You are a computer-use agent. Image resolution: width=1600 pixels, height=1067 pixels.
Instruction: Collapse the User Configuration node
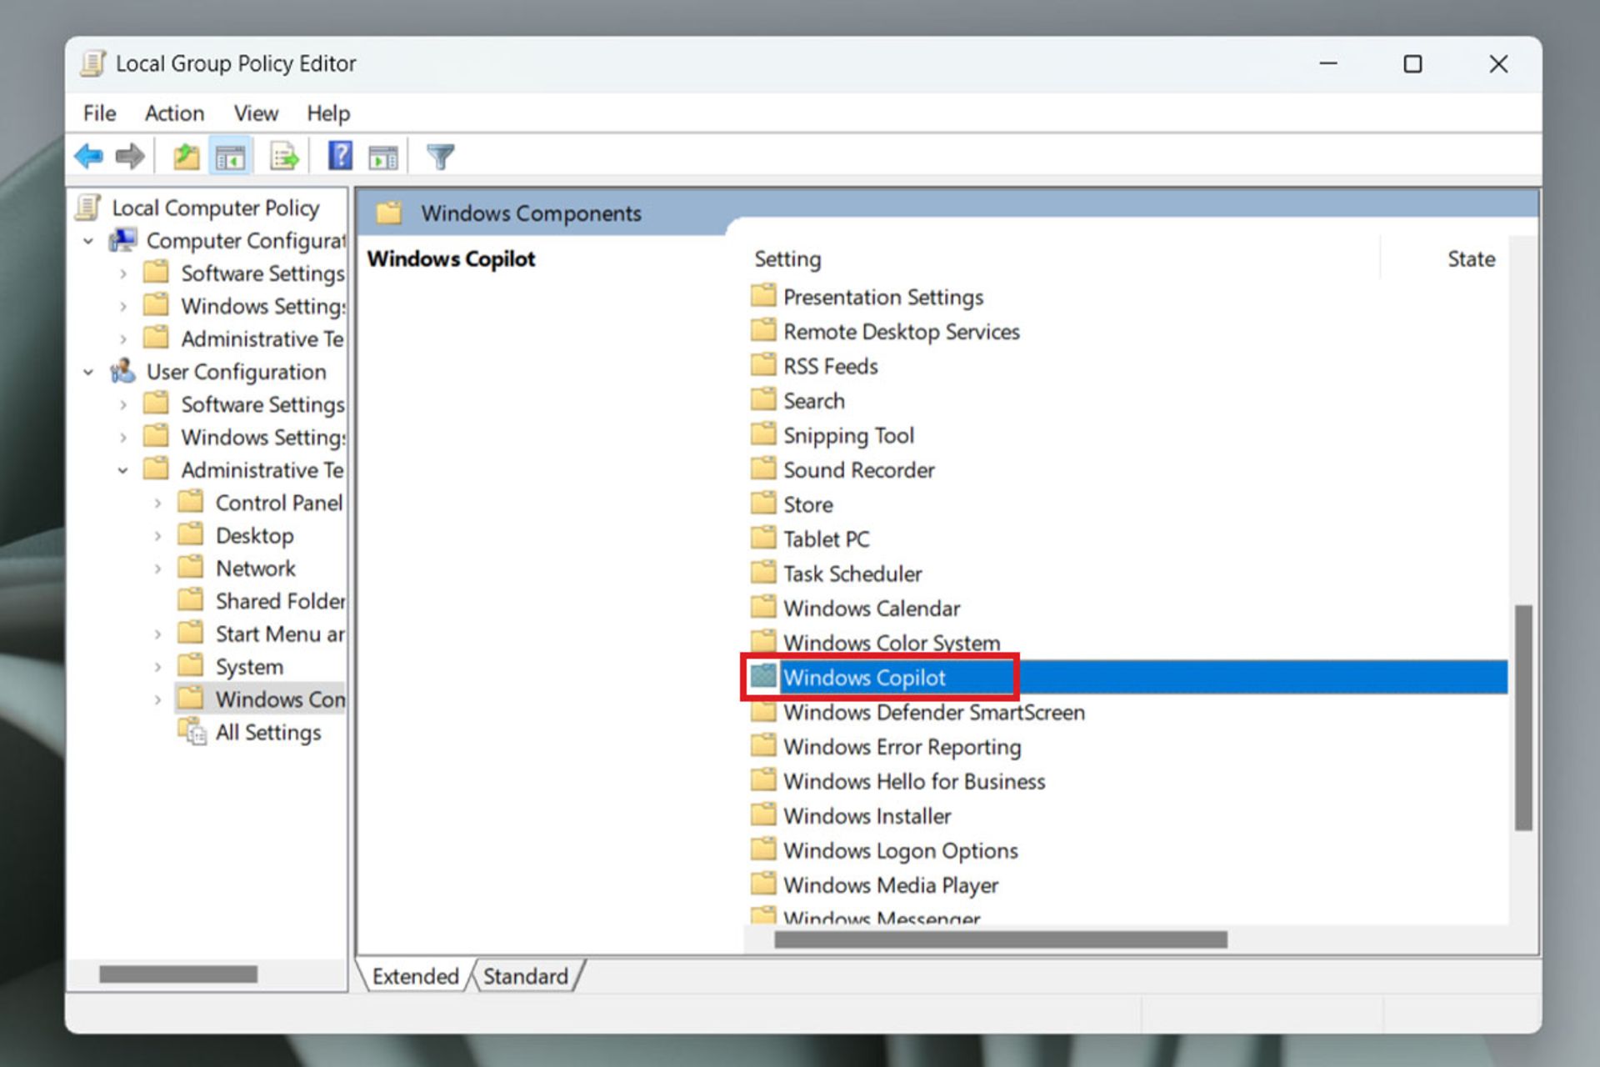click(x=88, y=372)
